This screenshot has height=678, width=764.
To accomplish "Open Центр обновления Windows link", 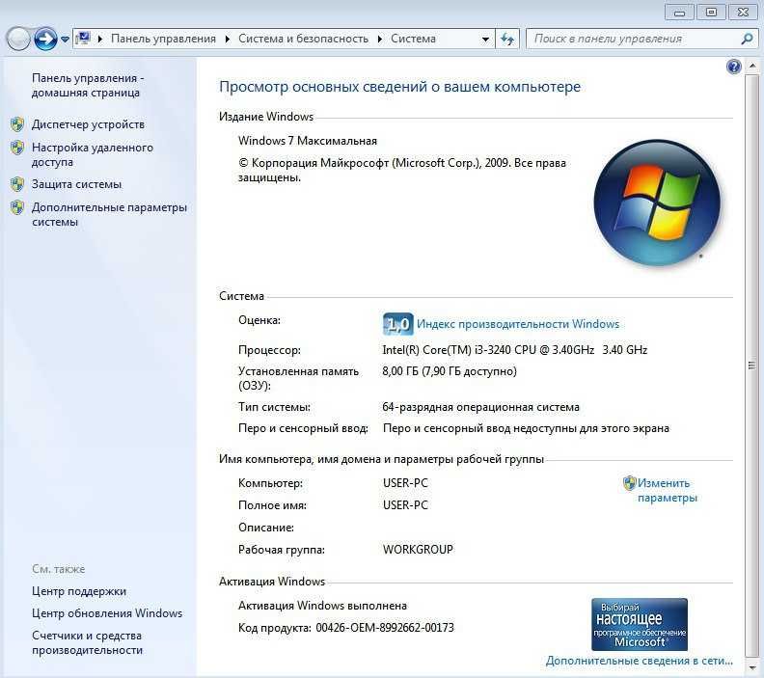I will point(107,613).
